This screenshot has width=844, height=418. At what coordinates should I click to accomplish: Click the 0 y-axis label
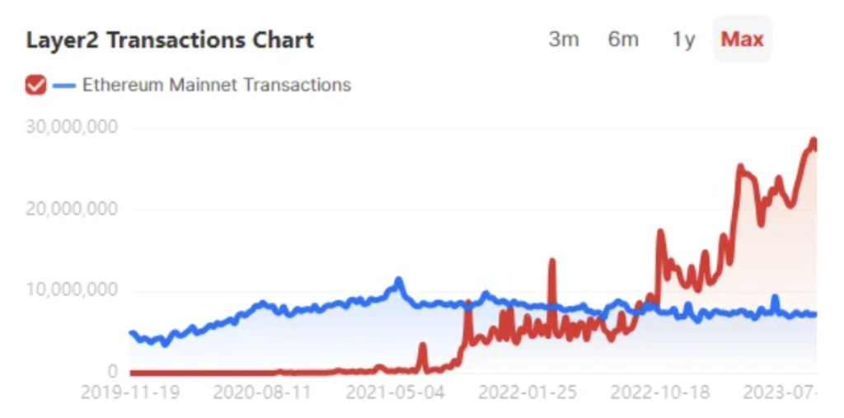pos(112,371)
